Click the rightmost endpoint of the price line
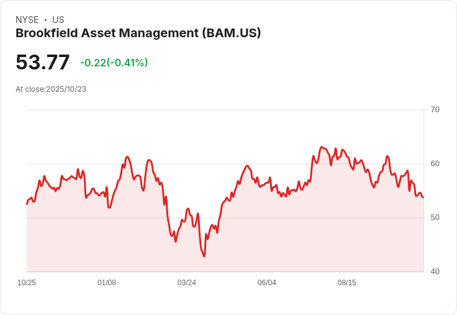Screen dimensions: 457x315 [423, 197]
